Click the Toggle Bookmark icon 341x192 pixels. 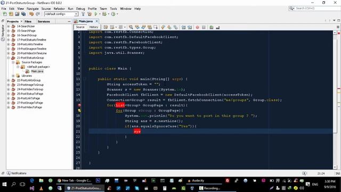click(x=175, y=27)
